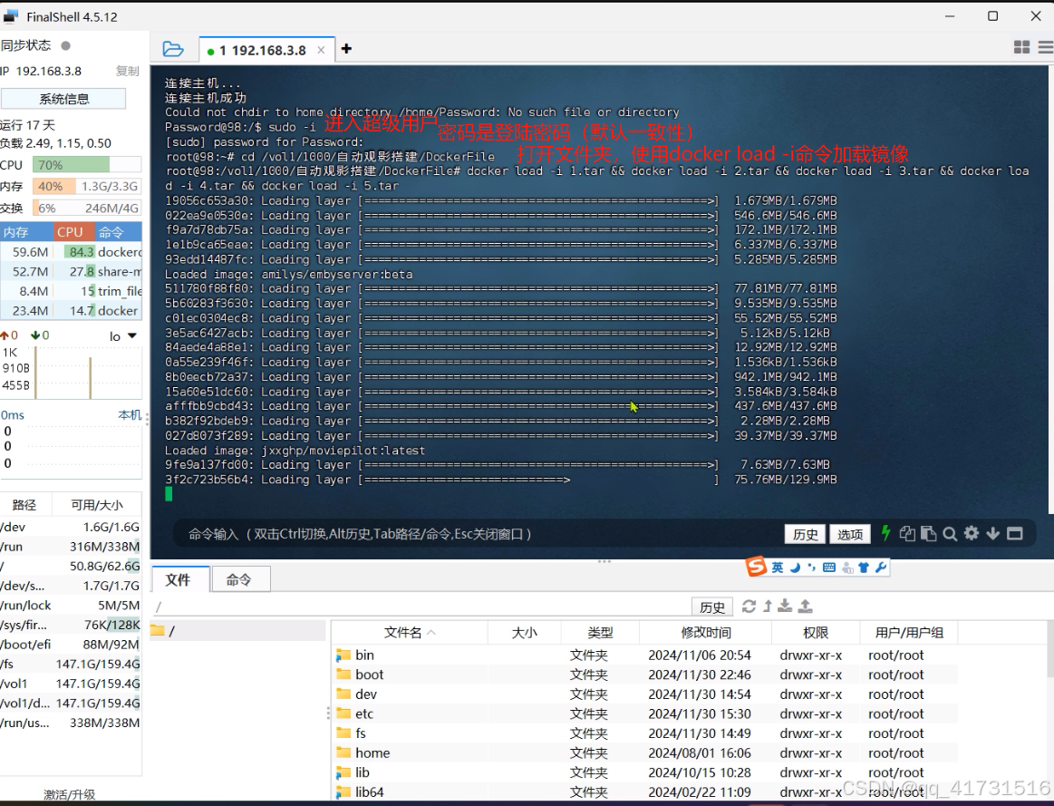The width and height of the screenshot is (1054, 806).
Task: Click 复制 to copy IP address
Action: point(127,72)
